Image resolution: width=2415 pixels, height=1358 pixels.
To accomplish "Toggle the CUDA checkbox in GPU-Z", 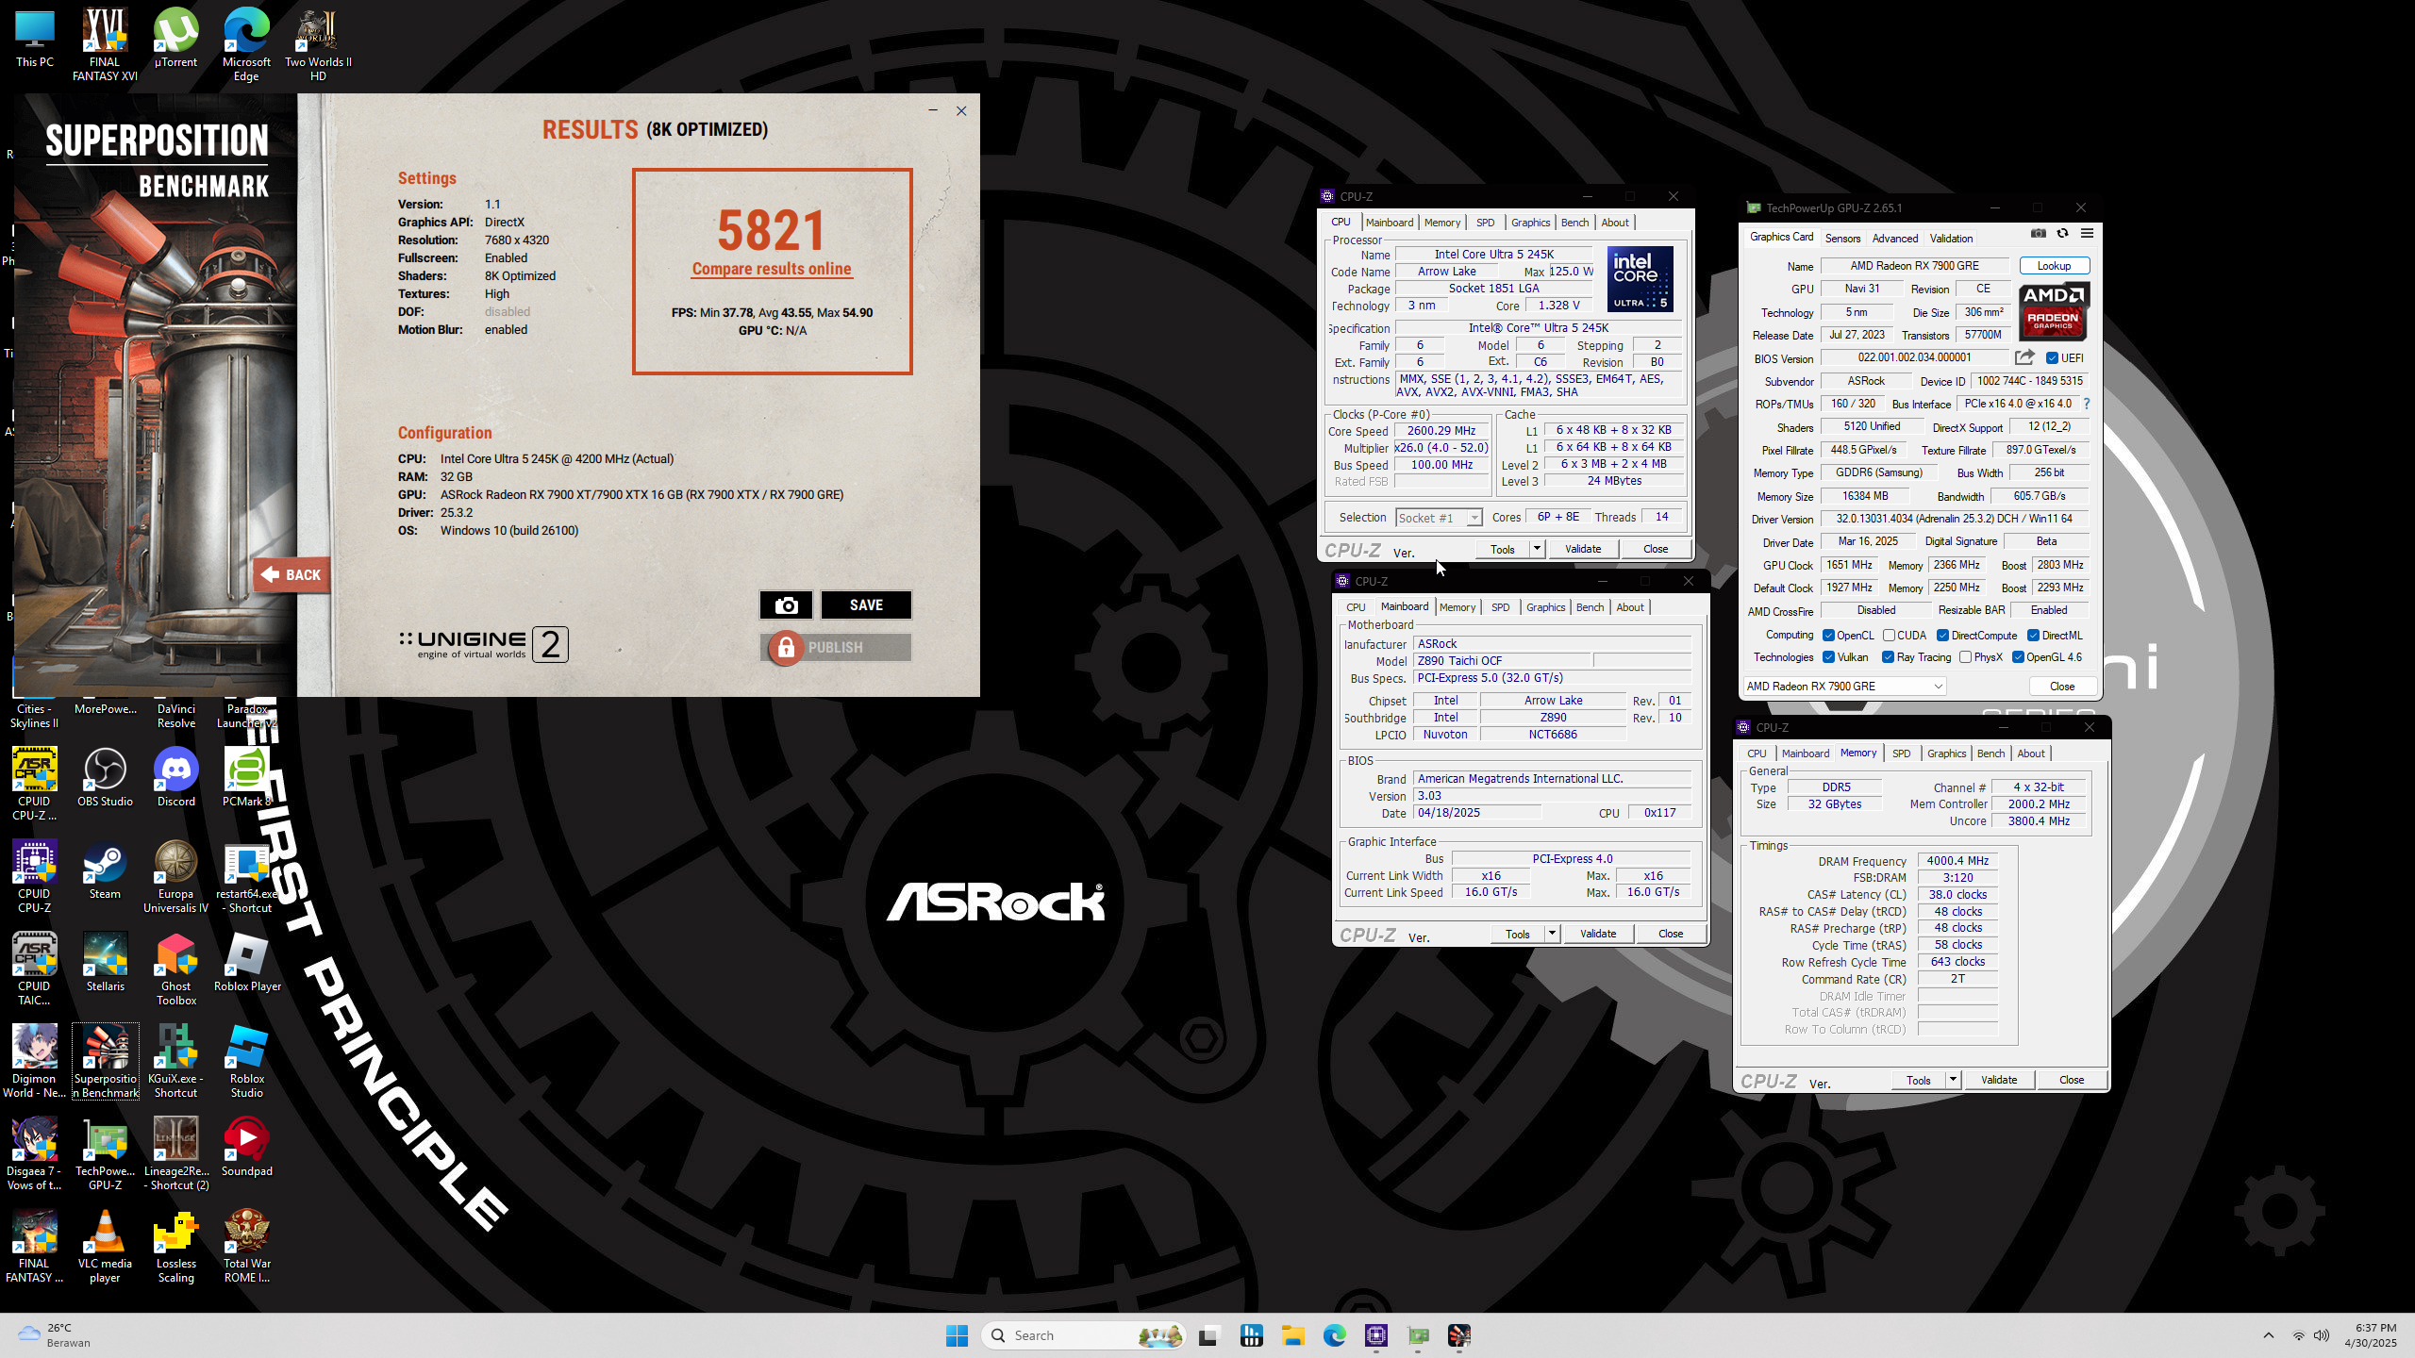I will (1890, 636).
